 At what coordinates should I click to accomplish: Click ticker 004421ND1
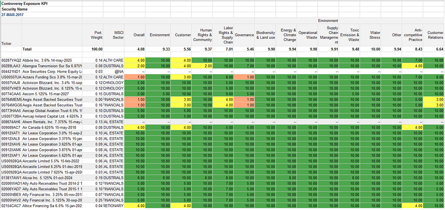11,72
